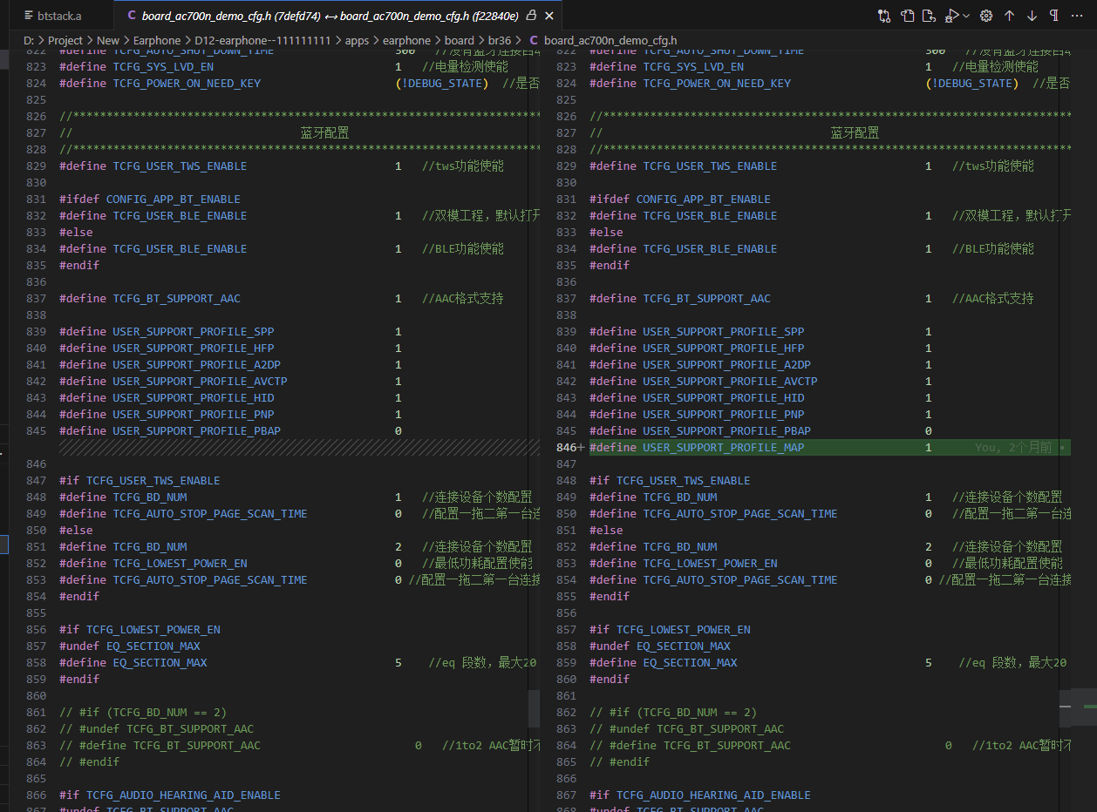Click TCFG_LOWEST_POWER_EN define line 852 left pane
Screen dimensions: 1097x812
180,563
